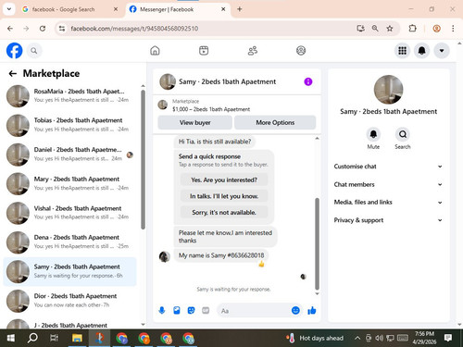
Task: Click the chat messages scrollbar
Action: pyautogui.click(x=317, y=243)
